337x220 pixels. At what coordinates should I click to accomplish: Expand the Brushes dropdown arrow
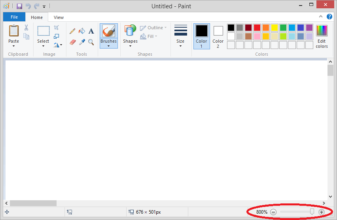coord(108,46)
